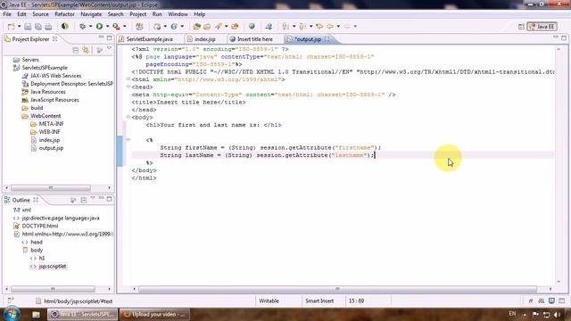This screenshot has height=321, width=571.
Task: Select JAX-WS Web Services node
Action: (55, 76)
